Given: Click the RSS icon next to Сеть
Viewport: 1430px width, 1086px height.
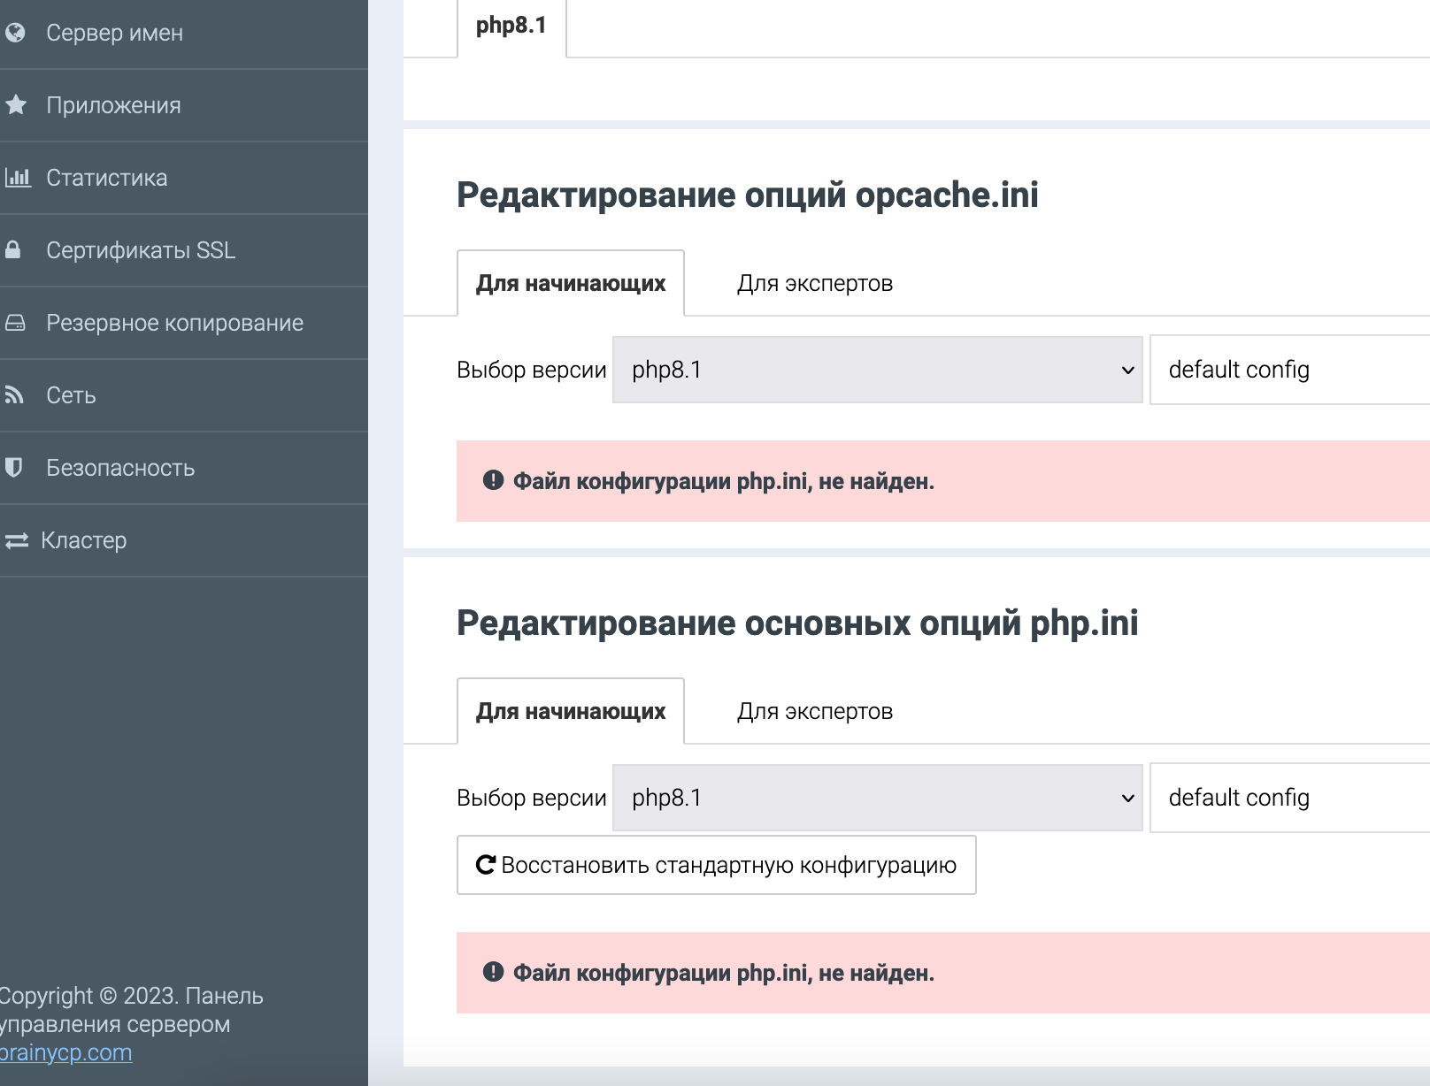Looking at the screenshot, I should pos(15,394).
